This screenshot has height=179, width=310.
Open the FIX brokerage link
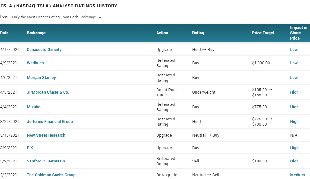point(30,148)
